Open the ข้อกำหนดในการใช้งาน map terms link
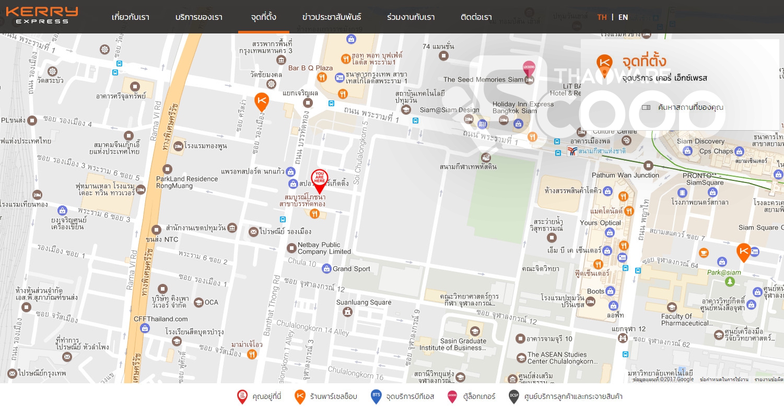784x412 pixels. pyautogui.click(x=724, y=380)
